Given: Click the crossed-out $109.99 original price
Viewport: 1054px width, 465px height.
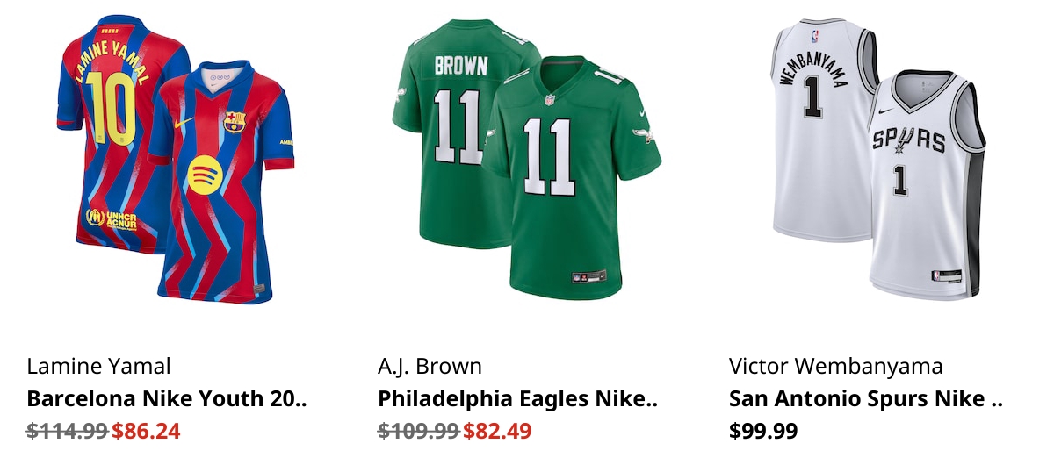Looking at the screenshot, I should click(419, 431).
